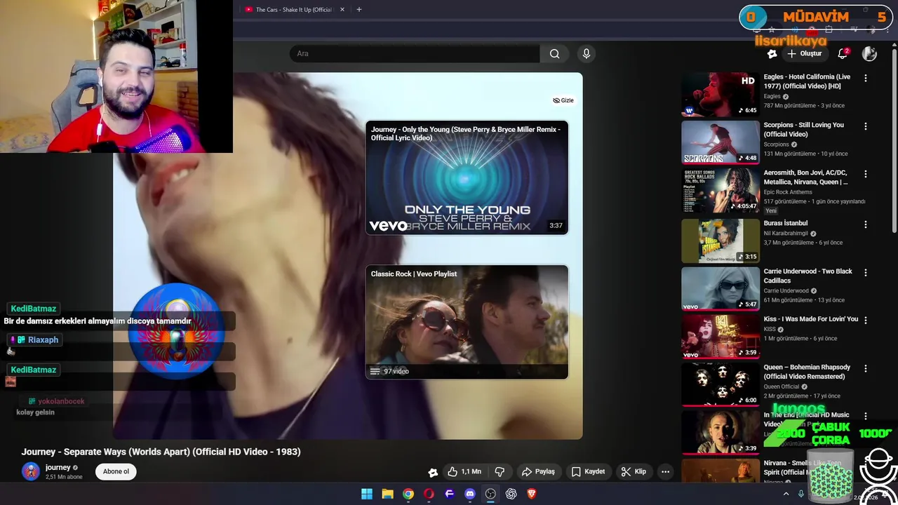Open more options for In The End video
898x505 pixels.
[x=866, y=416]
